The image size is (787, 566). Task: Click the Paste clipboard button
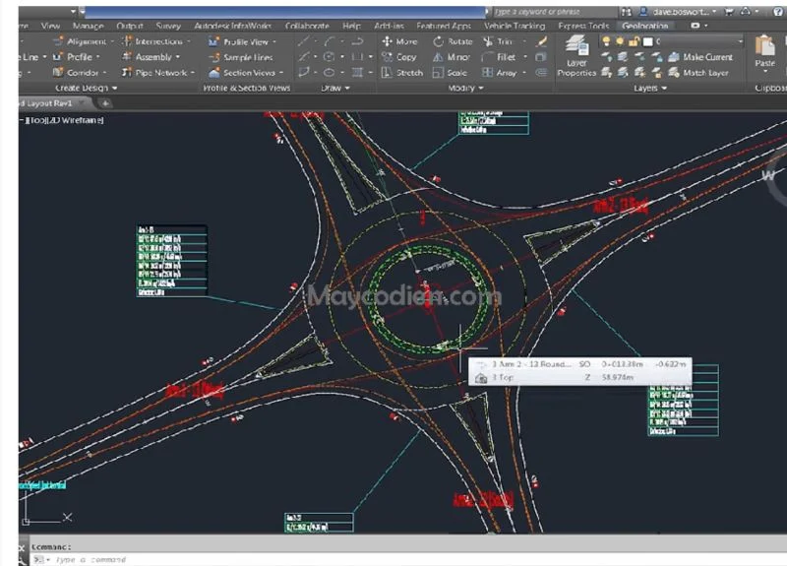pos(765,52)
